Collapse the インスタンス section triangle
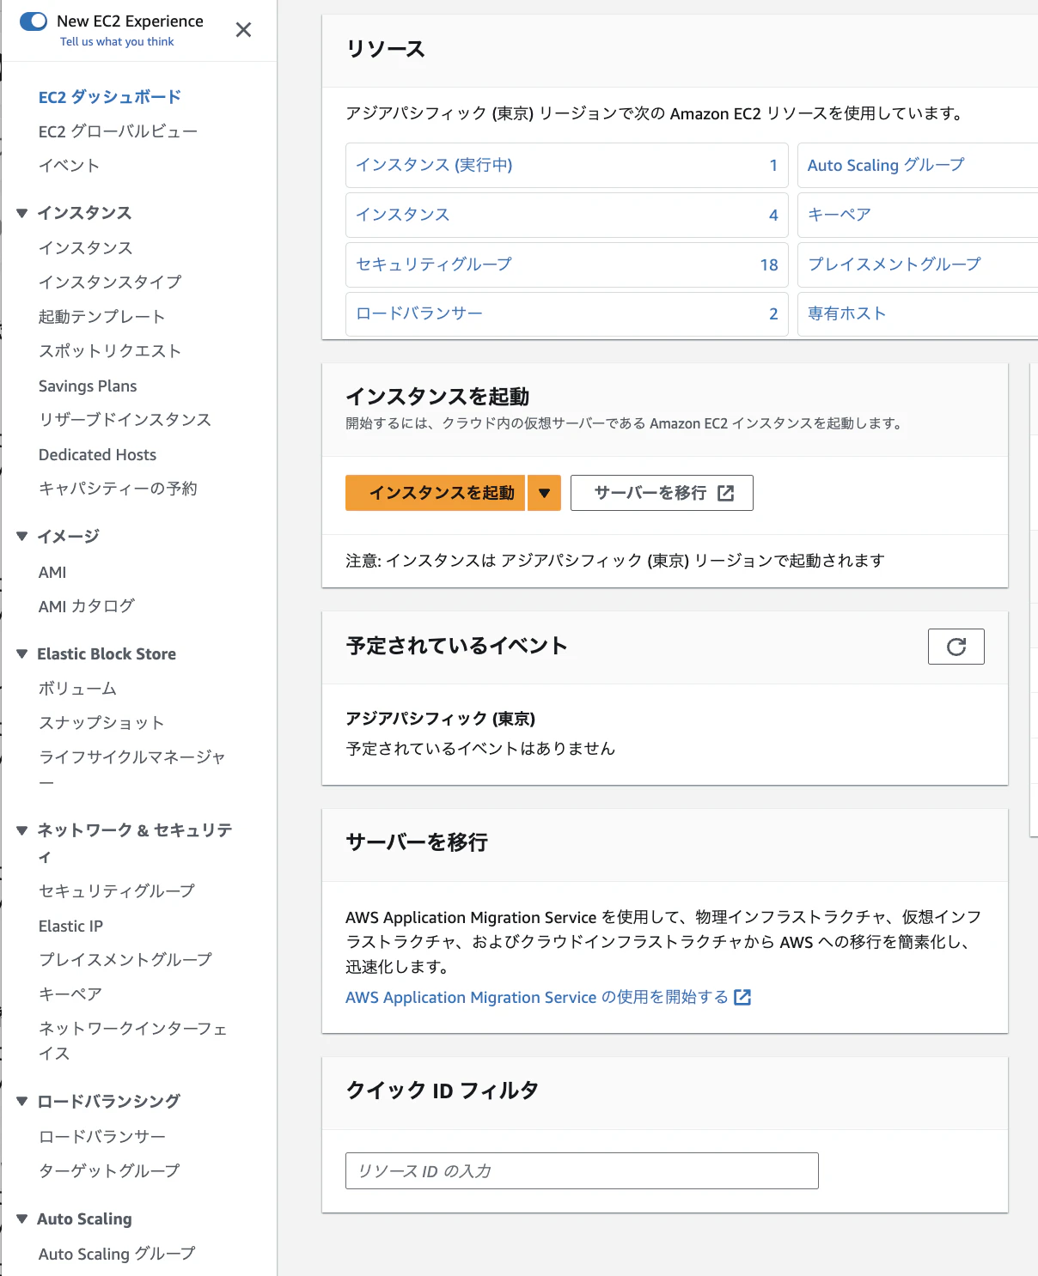The image size is (1038, 1276). pos(22,213)
